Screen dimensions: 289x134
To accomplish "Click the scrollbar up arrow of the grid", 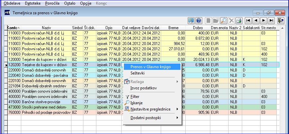I will (x=282, y=28).
